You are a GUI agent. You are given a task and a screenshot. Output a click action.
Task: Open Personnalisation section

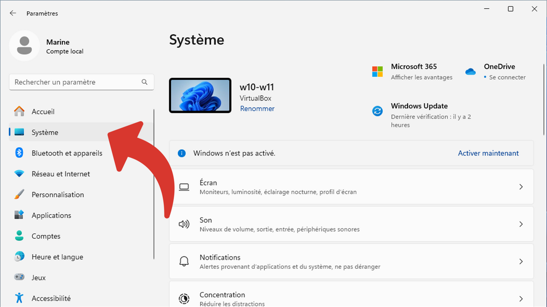[x=81, y=195]
